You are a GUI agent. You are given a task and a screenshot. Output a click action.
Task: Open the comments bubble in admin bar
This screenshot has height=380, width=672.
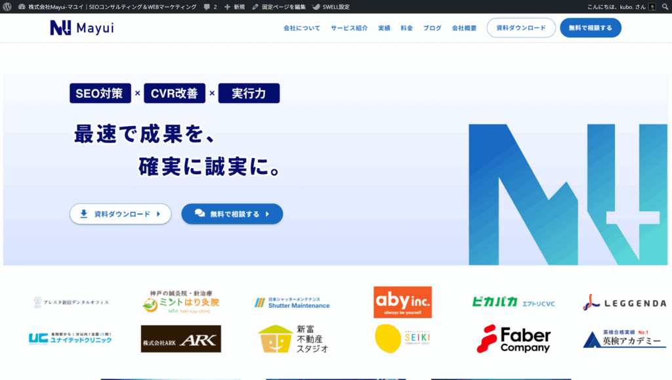207,7
